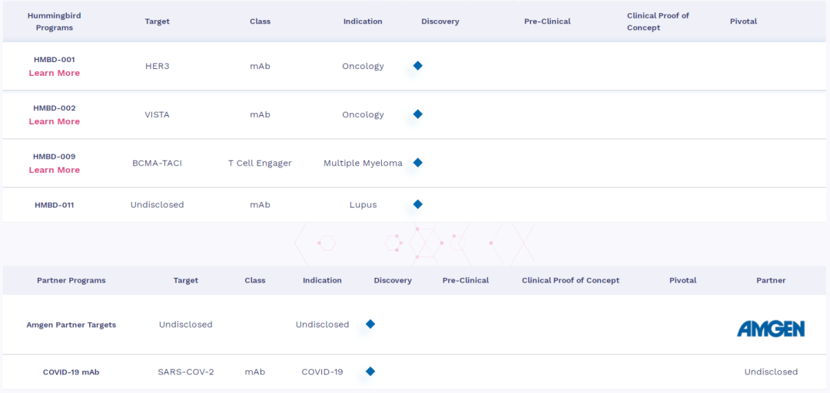Click the Amgen logo
The image size is (830, 393).
coord(771,329)
